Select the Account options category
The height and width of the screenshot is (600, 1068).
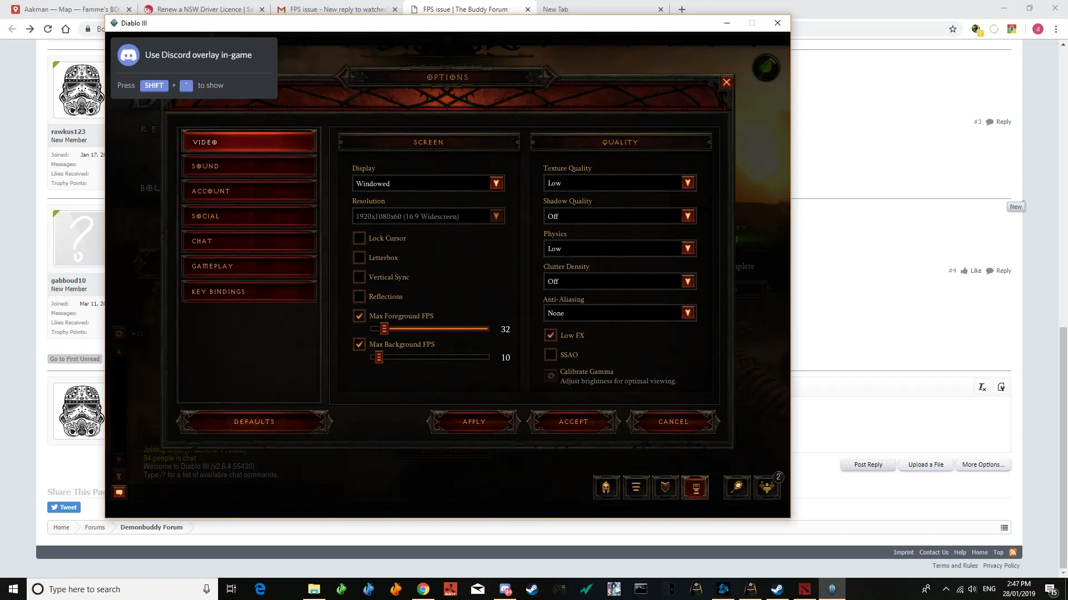(x=249, y=191)
